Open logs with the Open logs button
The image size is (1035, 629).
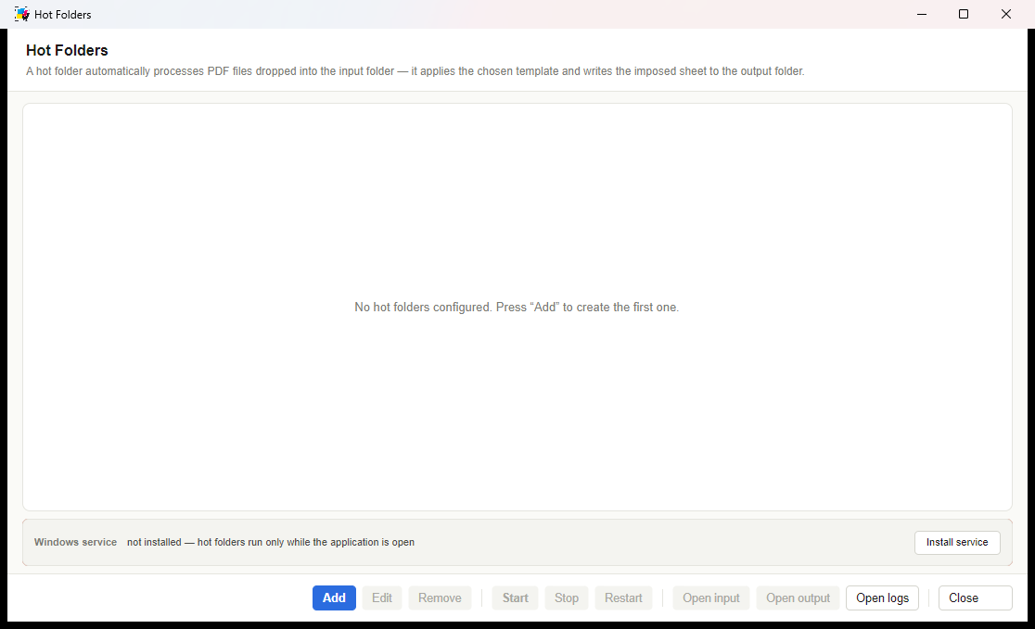point(883,598)
